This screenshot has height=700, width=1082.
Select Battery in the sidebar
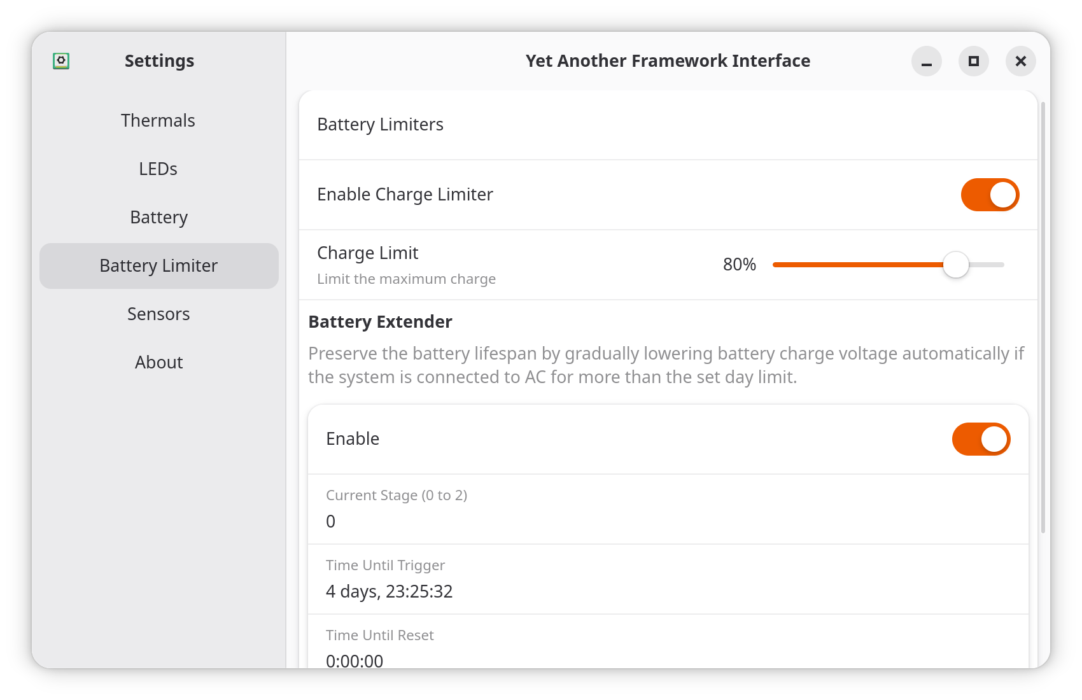tap(158, 217)
